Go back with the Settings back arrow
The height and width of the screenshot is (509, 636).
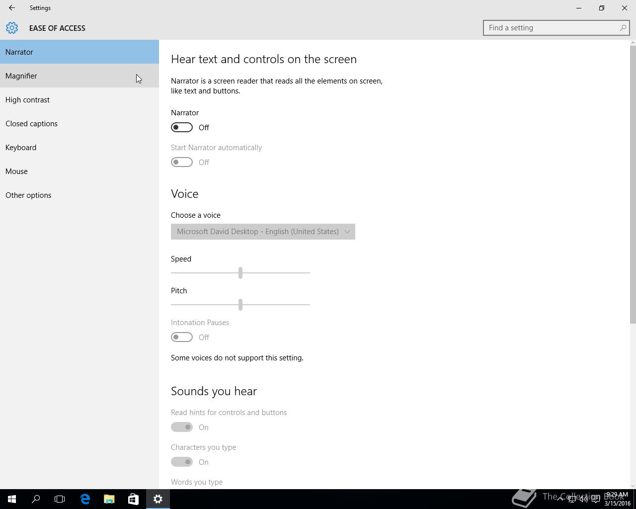pos(12,8)
